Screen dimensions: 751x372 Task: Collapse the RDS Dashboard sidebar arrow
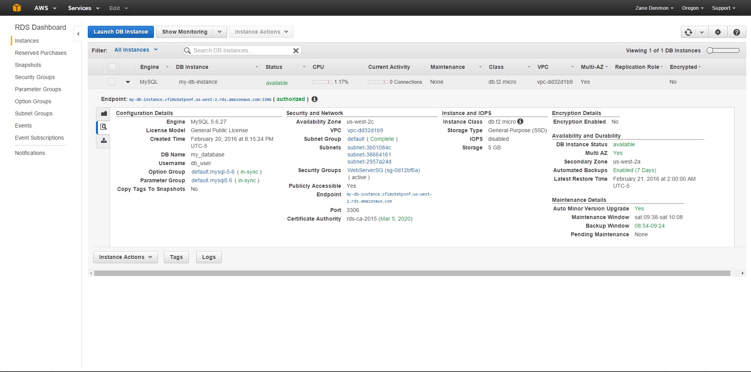[x=78, y=34]
